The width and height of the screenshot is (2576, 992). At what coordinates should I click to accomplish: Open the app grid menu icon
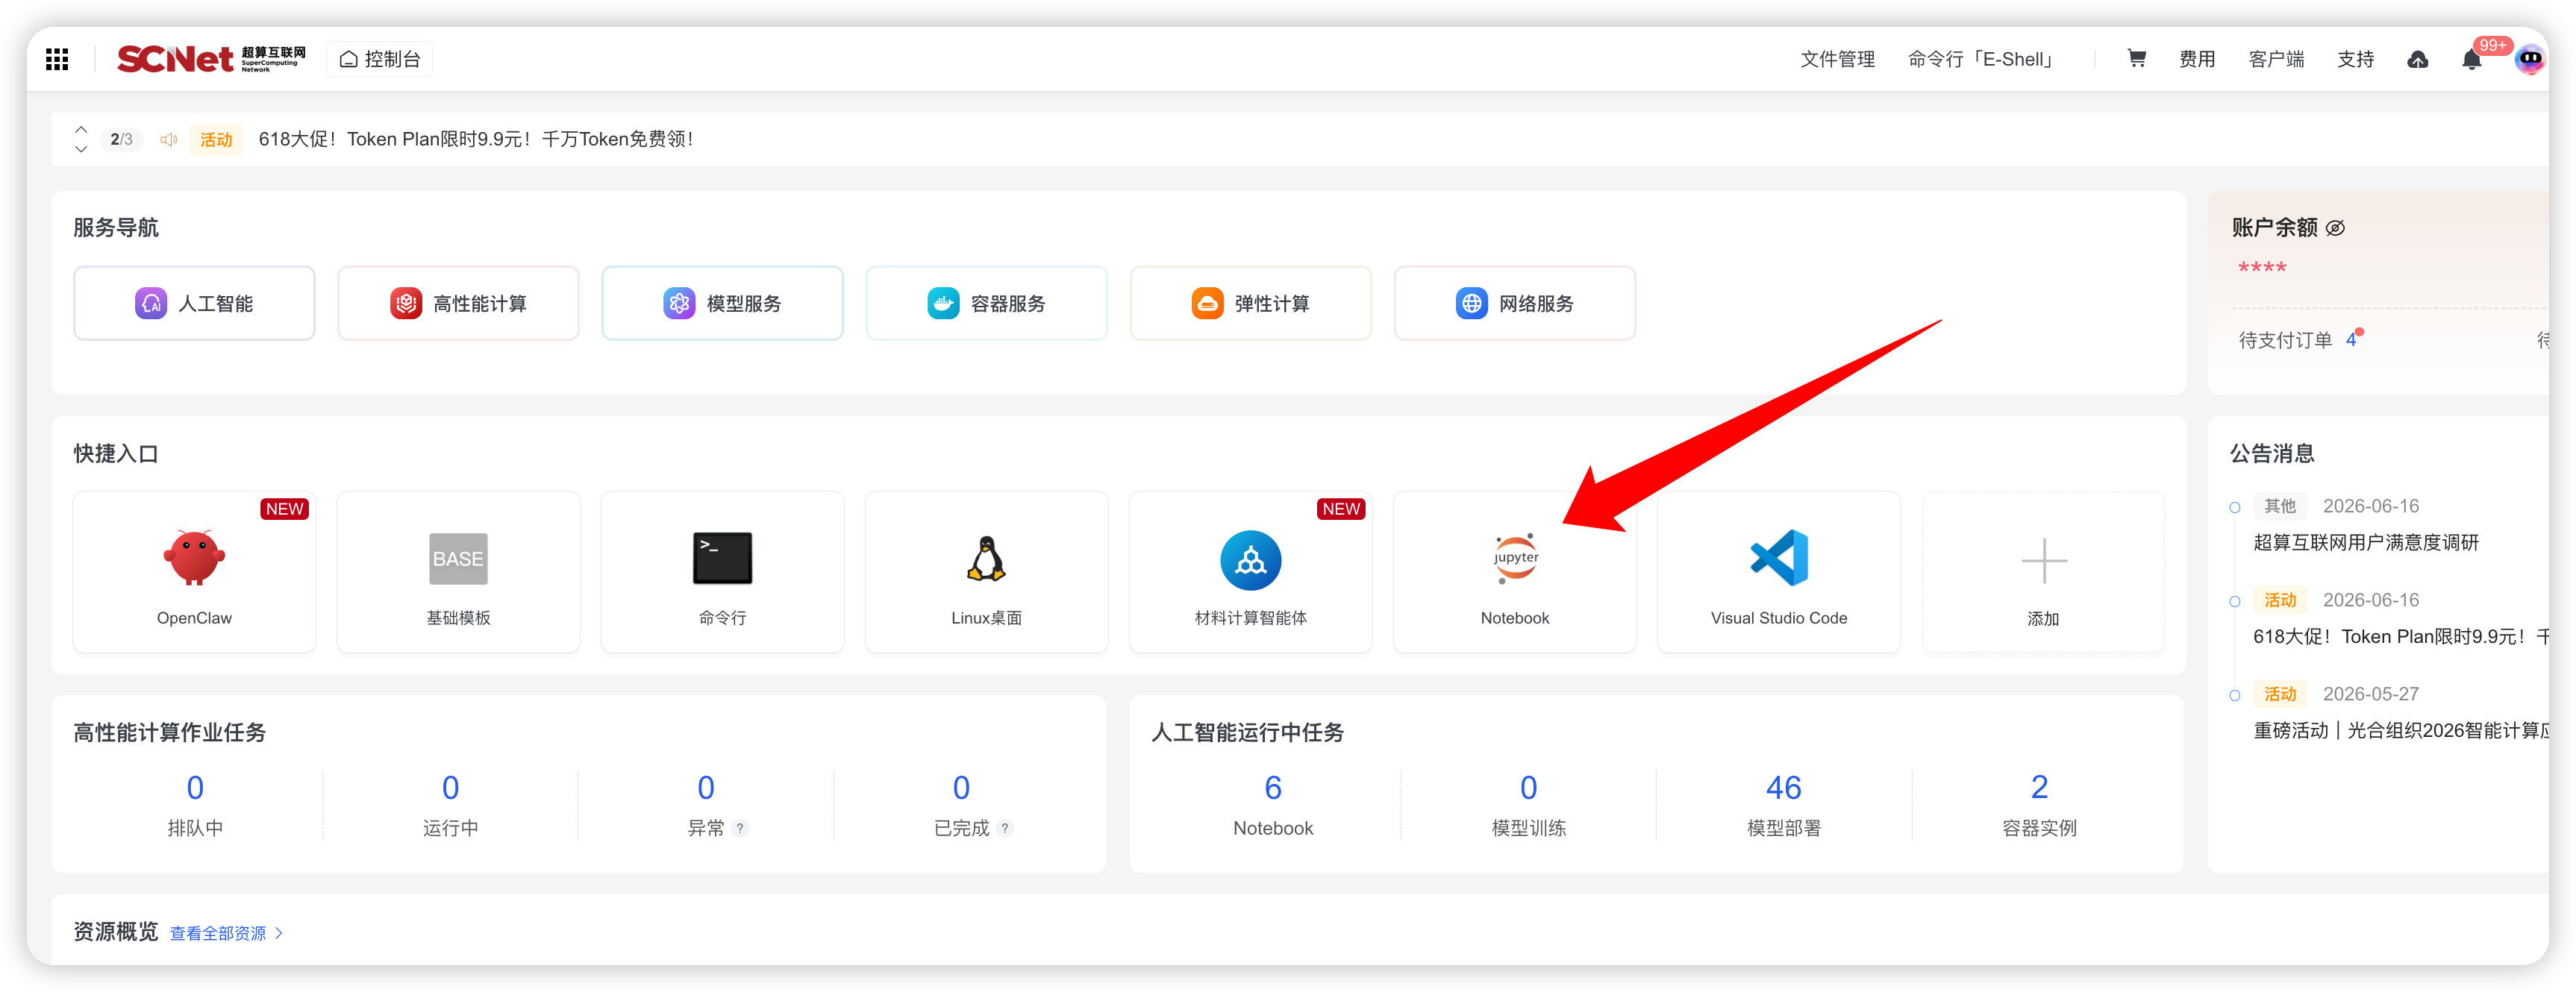(x=57, y=59)
